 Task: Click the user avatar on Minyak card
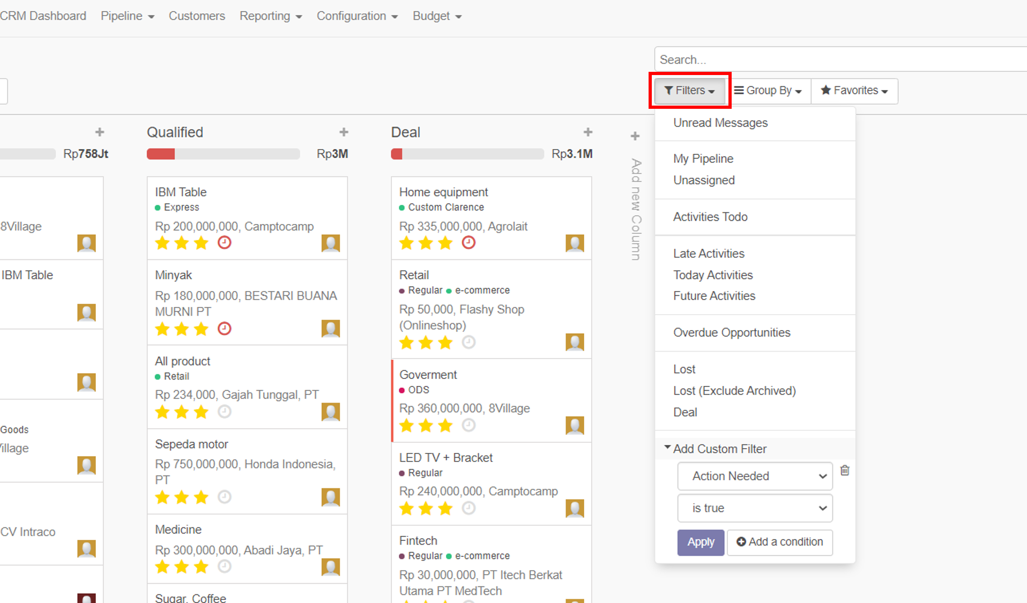click(x=331, y=329)
